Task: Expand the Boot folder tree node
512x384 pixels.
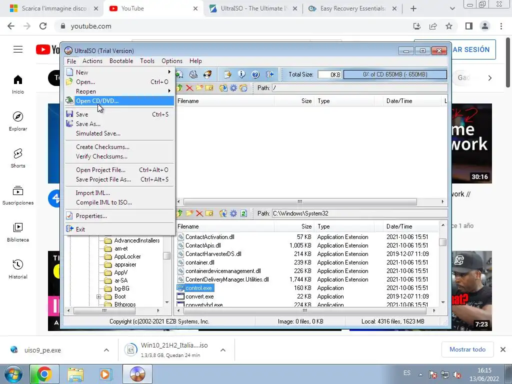Action: pyautogui.click(x=98, y=297)
